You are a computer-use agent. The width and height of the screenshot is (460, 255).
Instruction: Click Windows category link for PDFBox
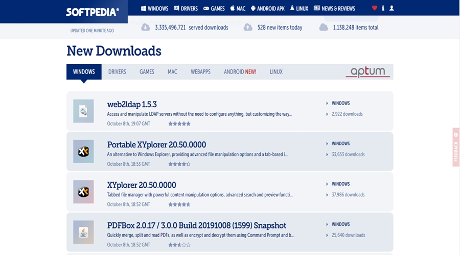(x=340, y=224)
